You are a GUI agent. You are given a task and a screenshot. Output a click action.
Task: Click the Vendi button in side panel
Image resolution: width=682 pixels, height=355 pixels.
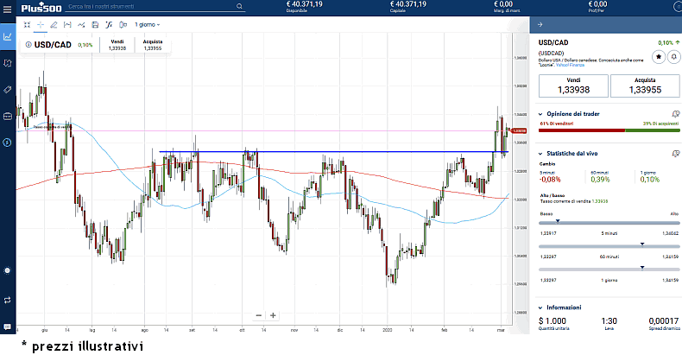(572, 86)
